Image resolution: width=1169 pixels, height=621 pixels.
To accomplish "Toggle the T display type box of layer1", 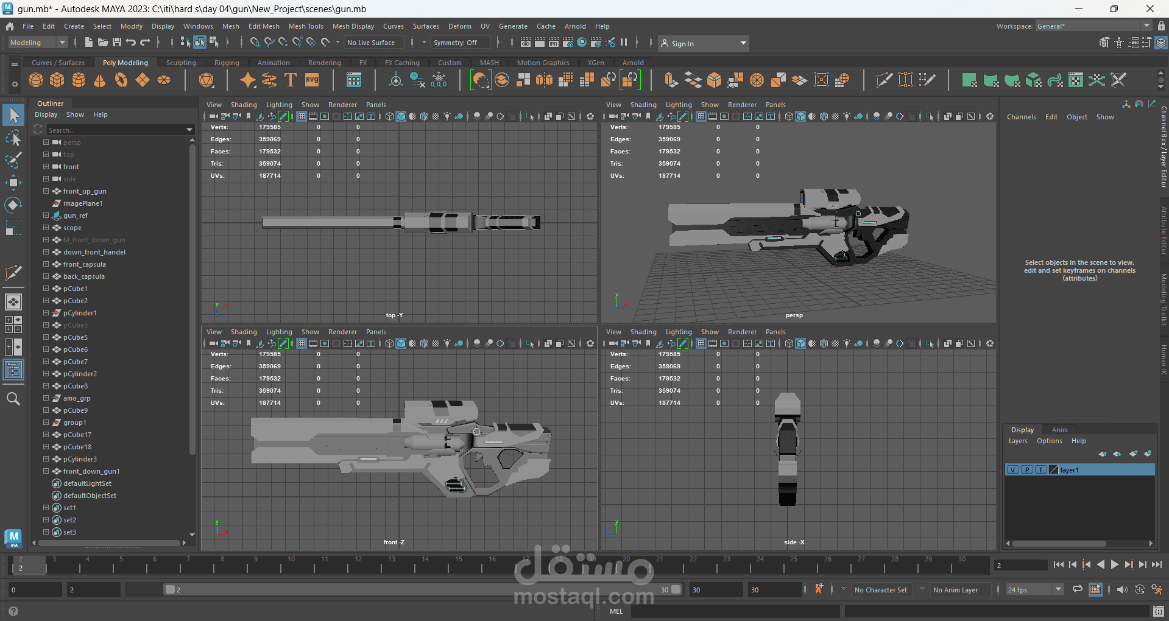I will 1041,470.
